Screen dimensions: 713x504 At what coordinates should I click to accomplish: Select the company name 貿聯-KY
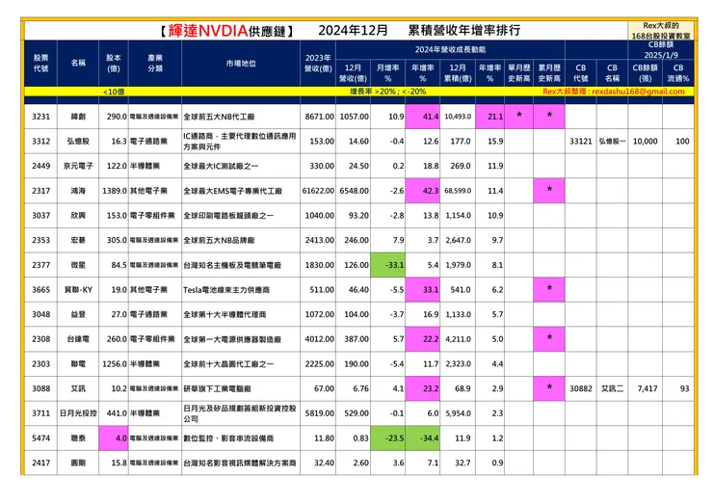pos(78,290)
